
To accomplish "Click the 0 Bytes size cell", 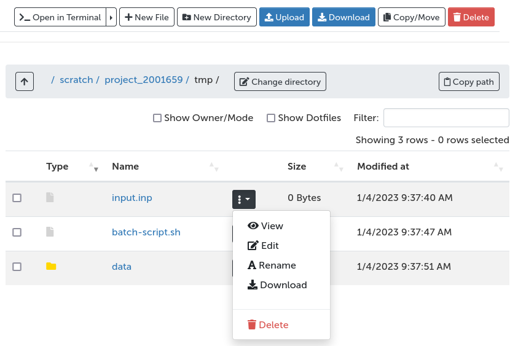I will (x=304, y=198).
